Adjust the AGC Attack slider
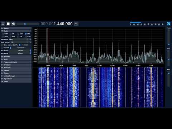172x129 pixels. pyautogui.click(x=20, y=51)
